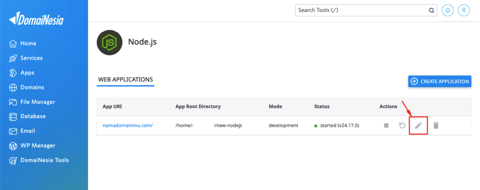
Task: Click CREATE APPLICATION button
Action: point(440,81)
